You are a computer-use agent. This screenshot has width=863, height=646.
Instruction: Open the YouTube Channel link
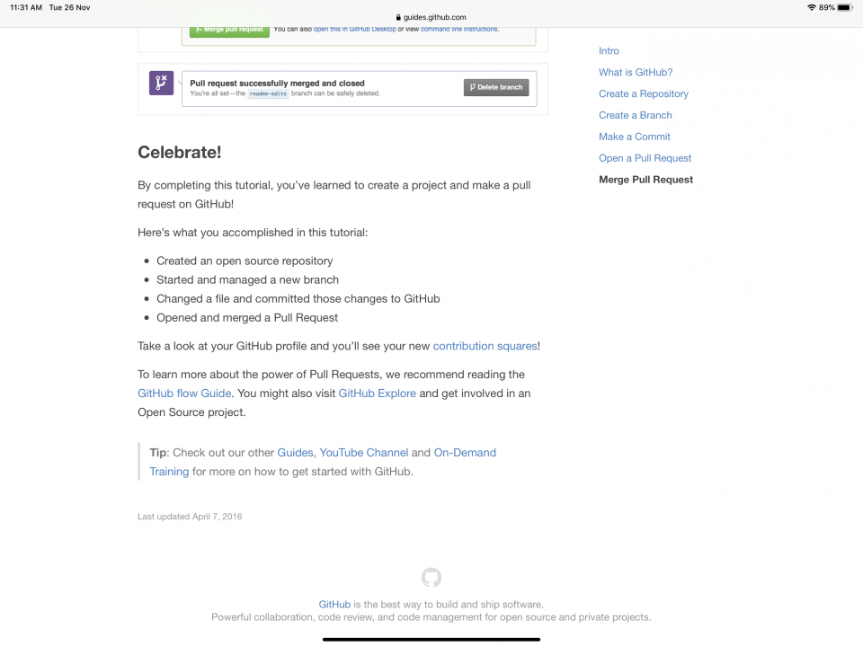pos(364,453)
